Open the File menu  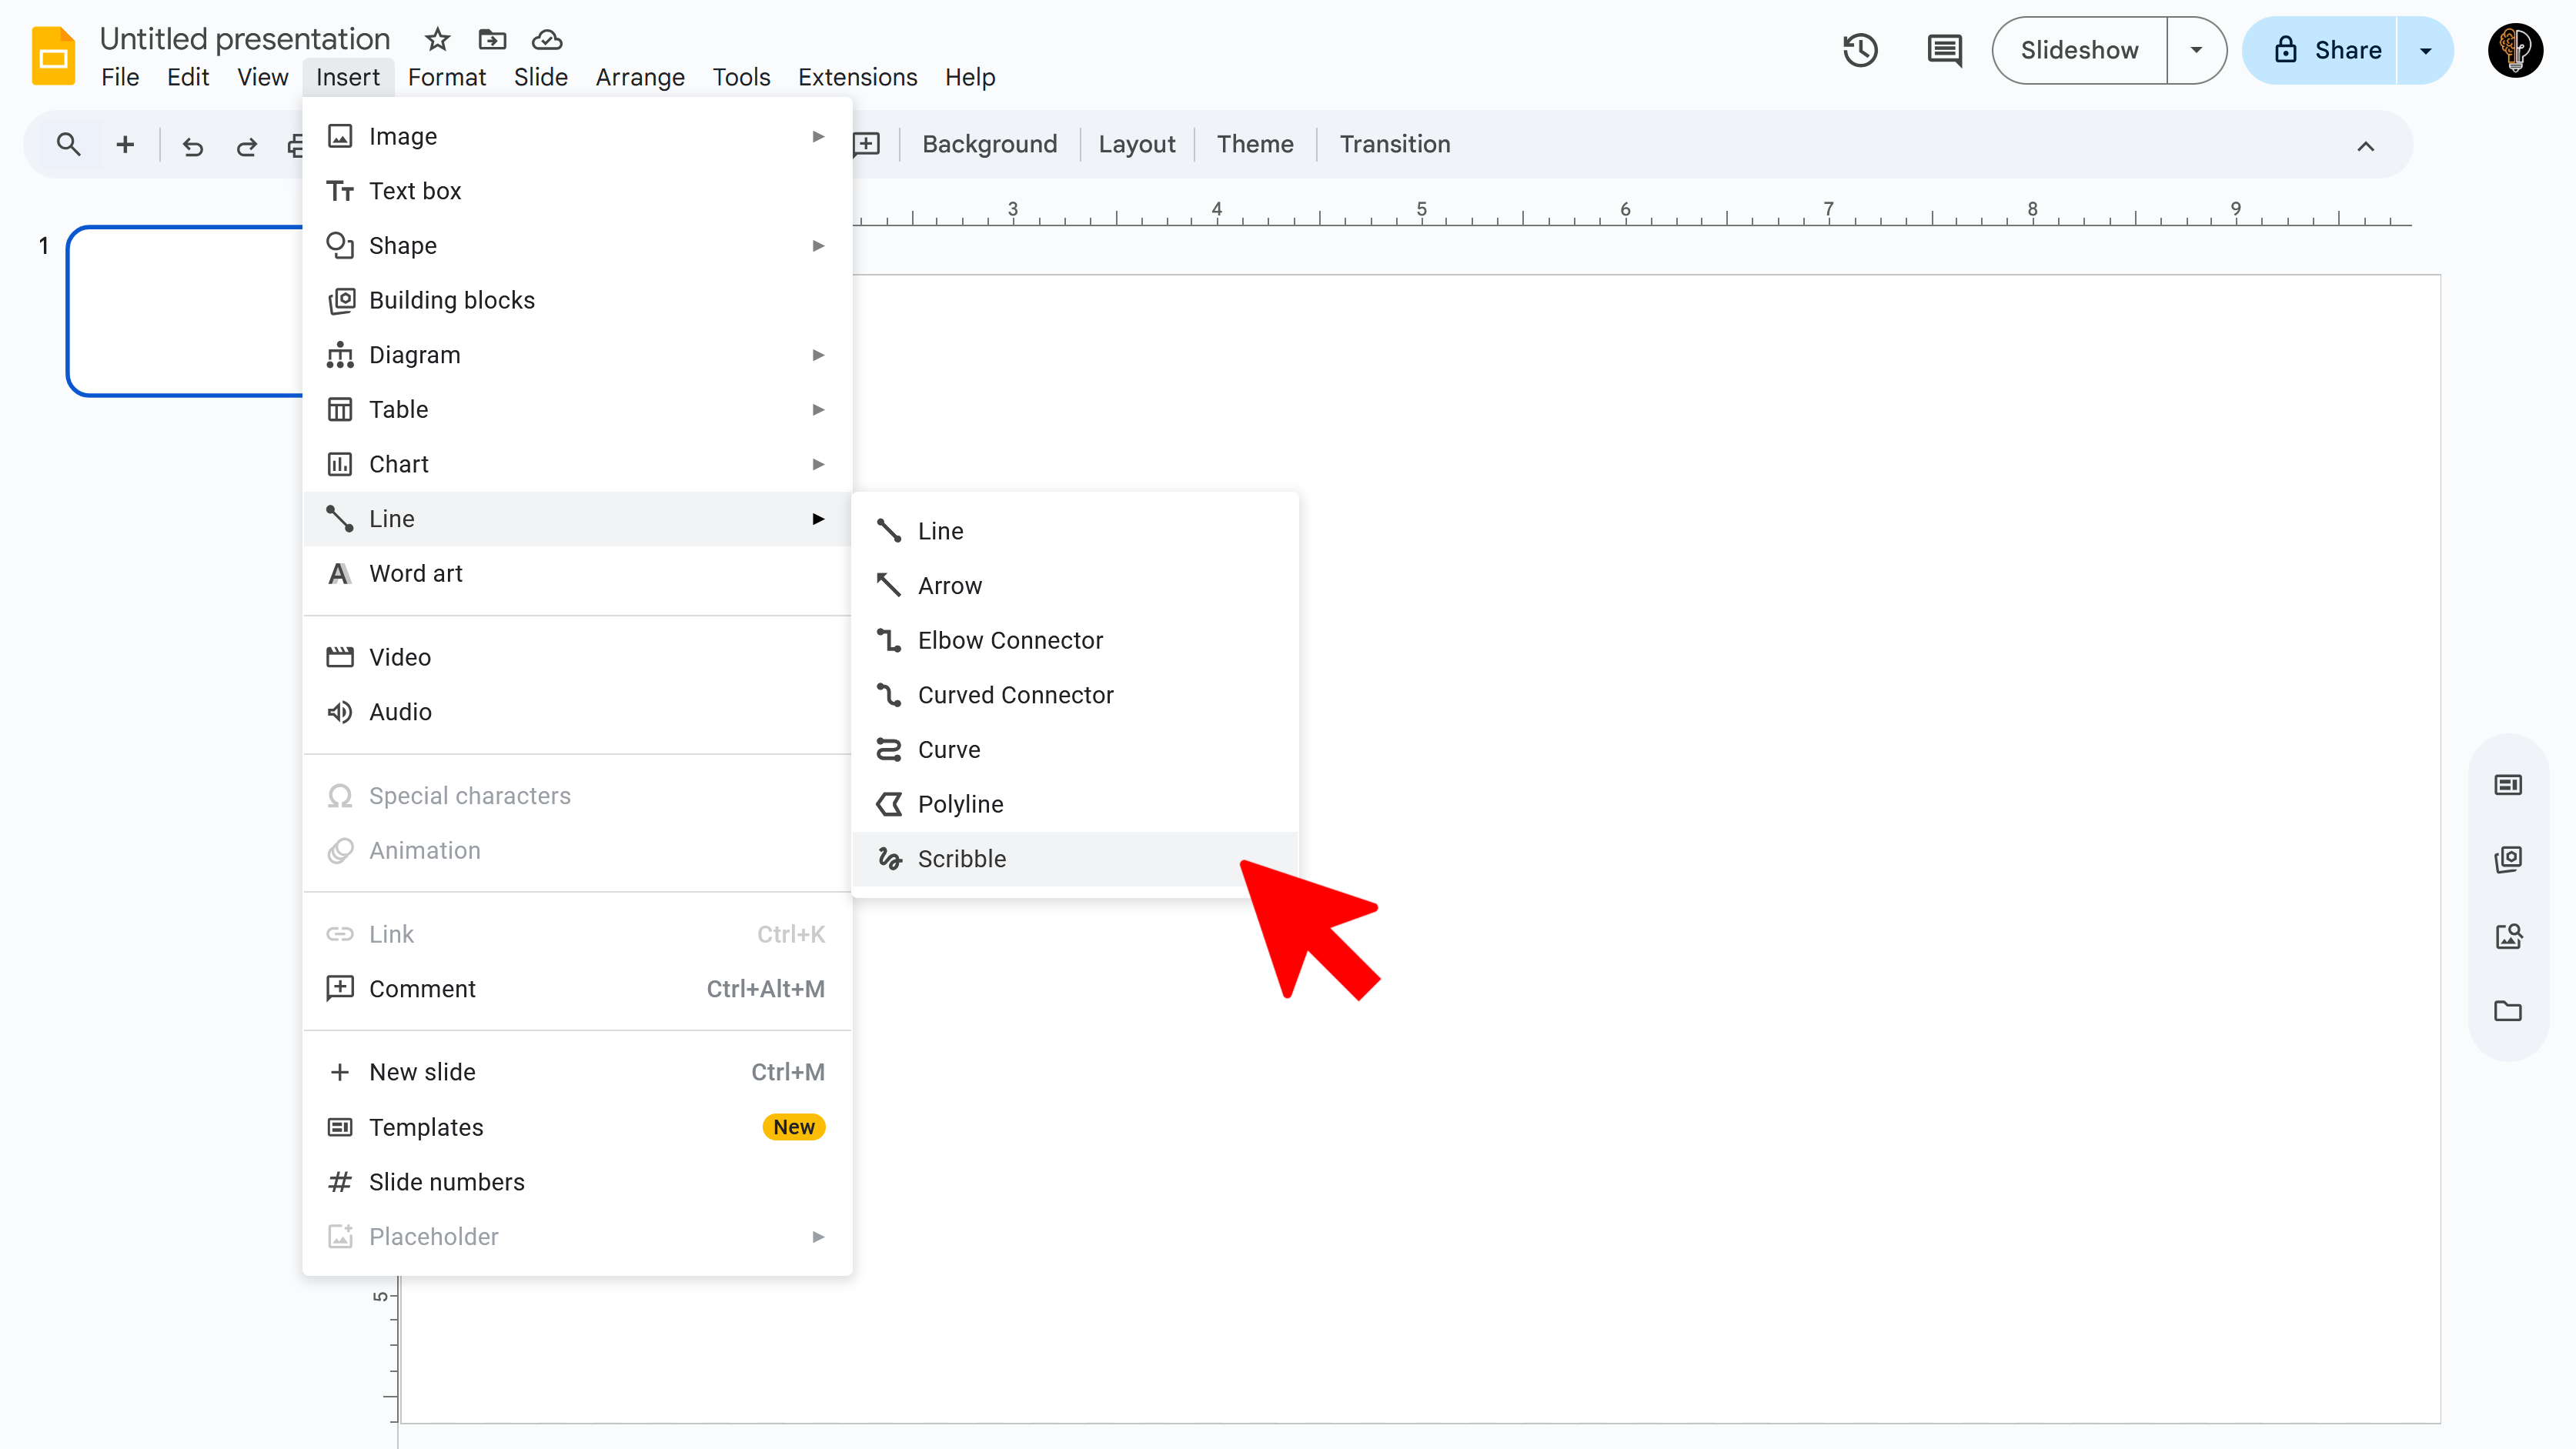pyautogui.click(x=120, y=77)
